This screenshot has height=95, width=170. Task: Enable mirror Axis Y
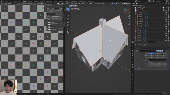tap(158, 54)
